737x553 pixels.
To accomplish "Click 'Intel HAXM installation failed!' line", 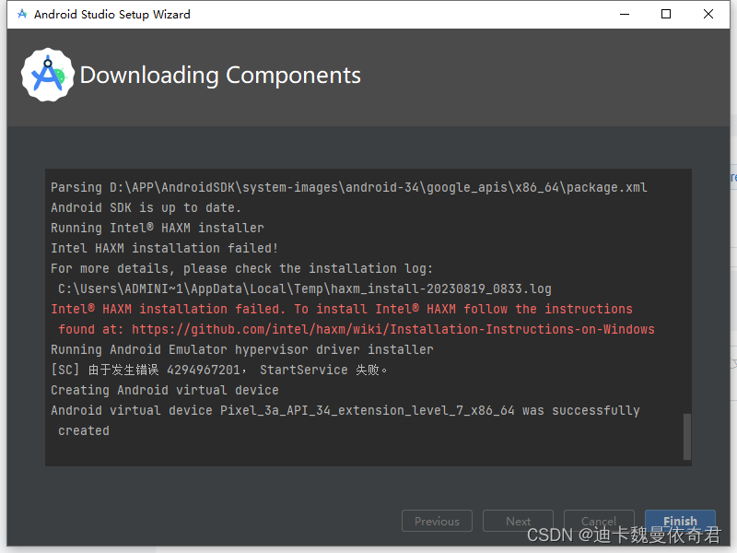I will (x=165, y=248).
